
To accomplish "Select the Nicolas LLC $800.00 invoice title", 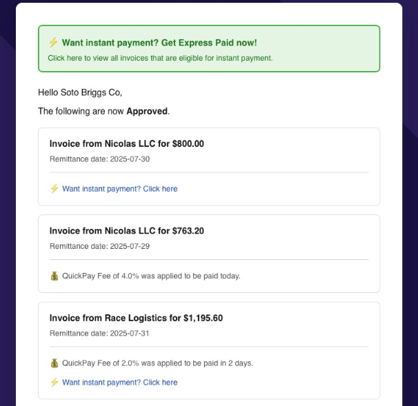I will tap(126, 144).
